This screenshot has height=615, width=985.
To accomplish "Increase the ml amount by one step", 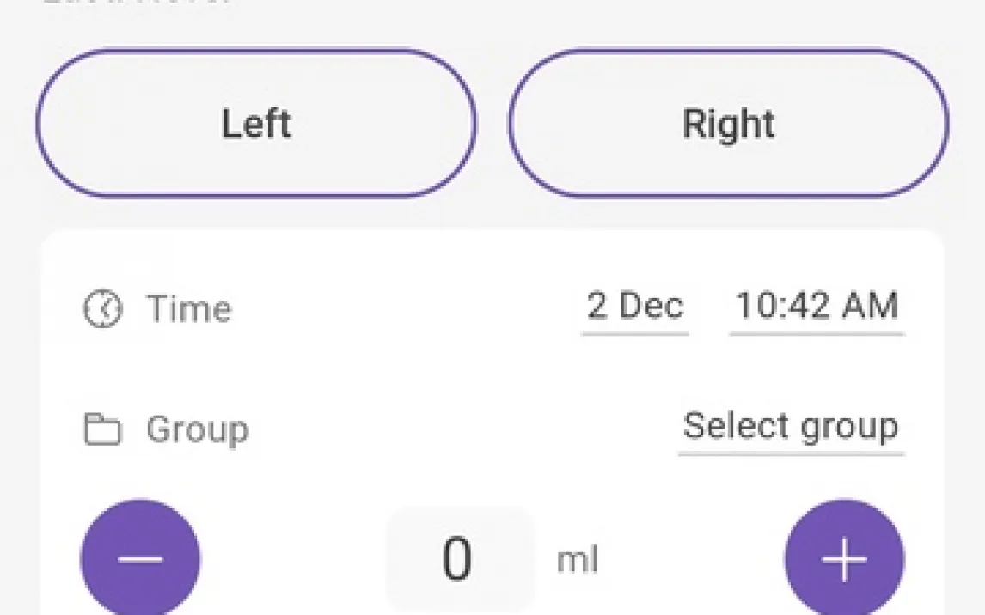I will point(844,558).
